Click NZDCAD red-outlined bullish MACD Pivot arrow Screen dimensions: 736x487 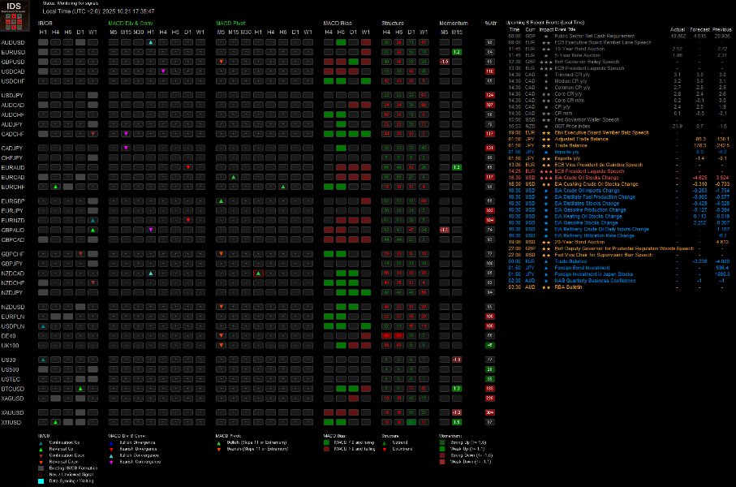point(258,274)
